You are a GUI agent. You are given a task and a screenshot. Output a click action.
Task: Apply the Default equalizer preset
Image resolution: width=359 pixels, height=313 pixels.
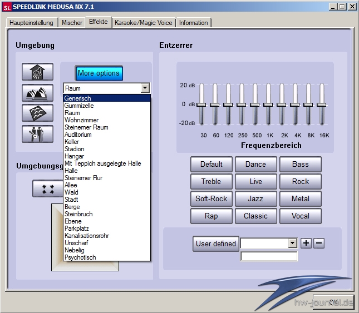tap(212, 165)
